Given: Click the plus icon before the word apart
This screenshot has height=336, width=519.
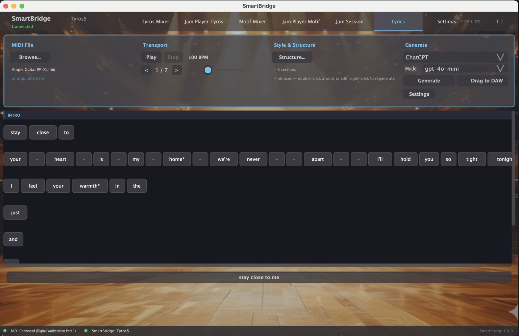Looking at the screenshot, I should coord(277,159).
